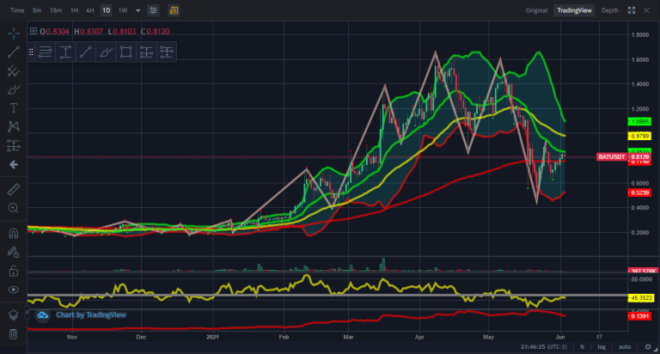The width and height of the screenshot is (660, 354).
Task: Open the prediction and measurement tools icon
Action: tap(14, 146)
